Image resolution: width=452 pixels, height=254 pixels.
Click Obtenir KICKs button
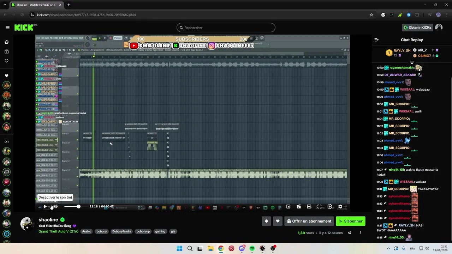coord(417,28)
